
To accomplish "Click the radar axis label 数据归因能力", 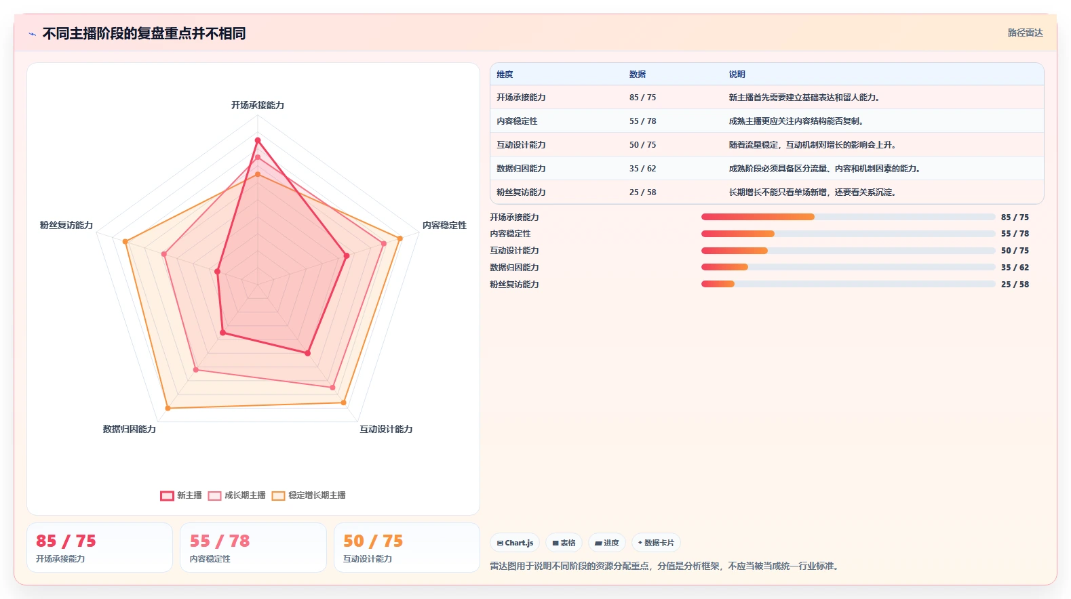I will coord(130,429).
